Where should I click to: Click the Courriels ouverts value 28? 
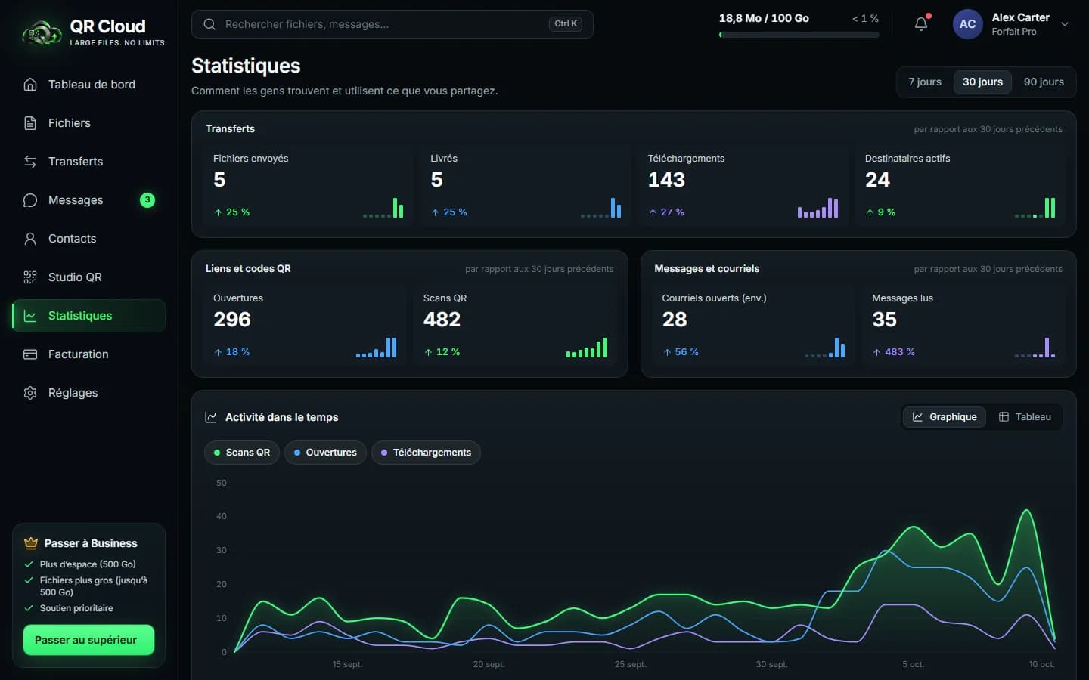point(675,320)
